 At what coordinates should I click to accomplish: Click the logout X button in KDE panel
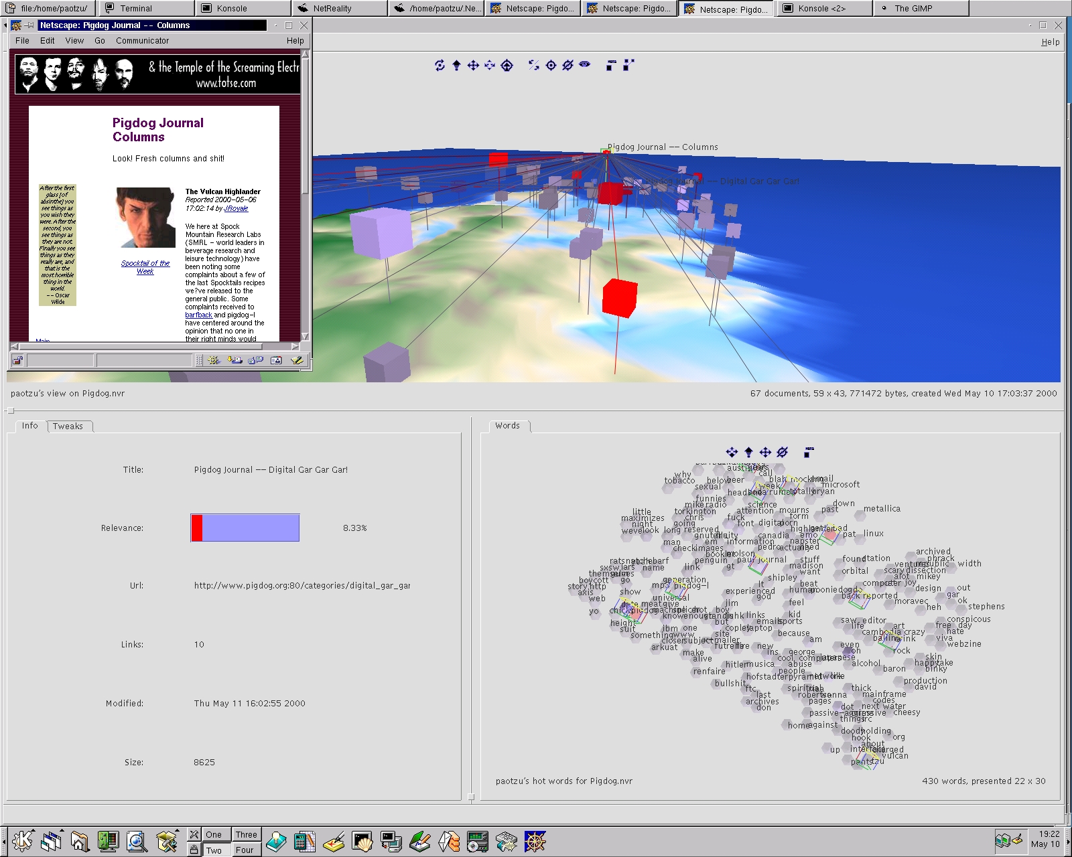194,834
